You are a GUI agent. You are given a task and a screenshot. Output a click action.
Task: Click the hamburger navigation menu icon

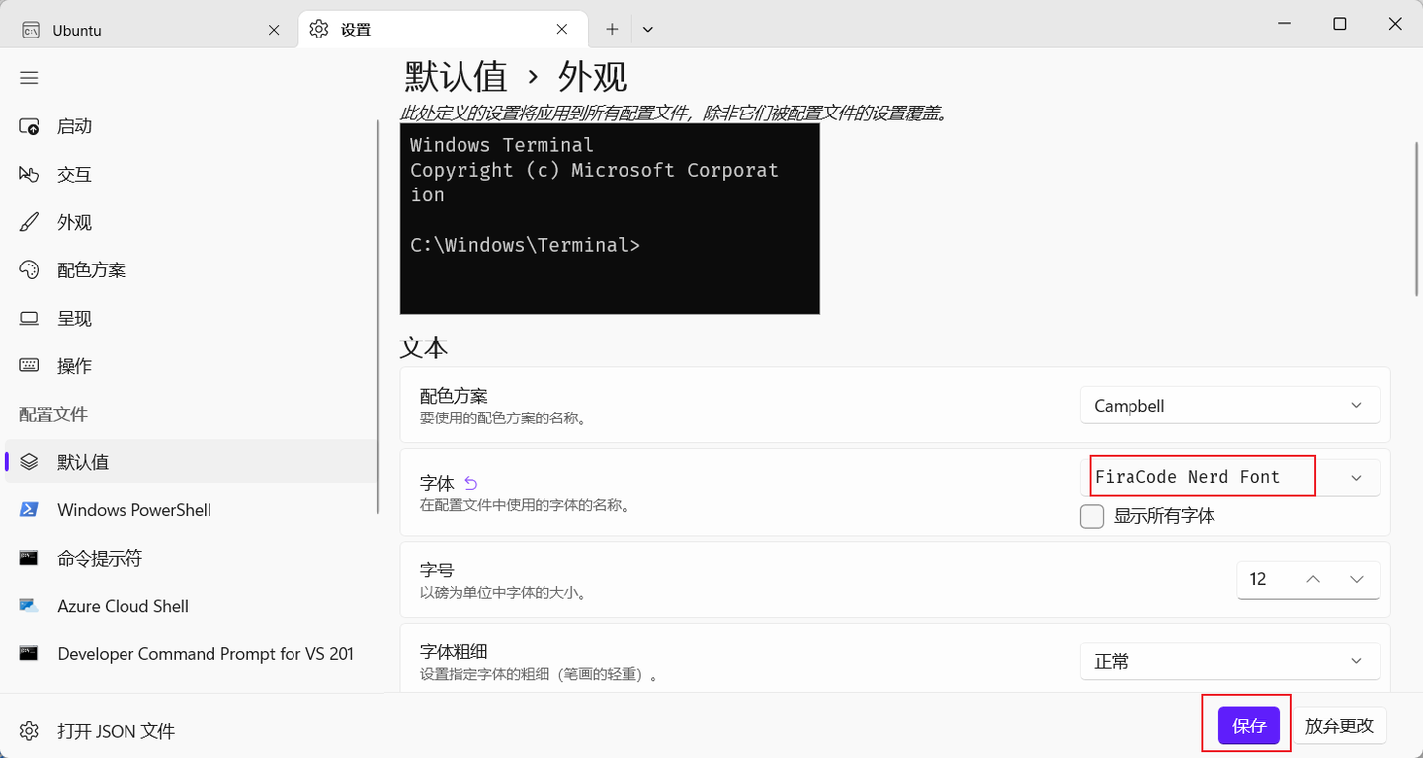[x=29, y=77]
